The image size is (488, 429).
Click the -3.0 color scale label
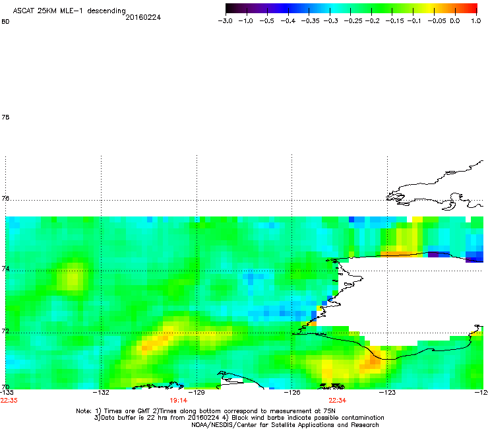[226, 21]
